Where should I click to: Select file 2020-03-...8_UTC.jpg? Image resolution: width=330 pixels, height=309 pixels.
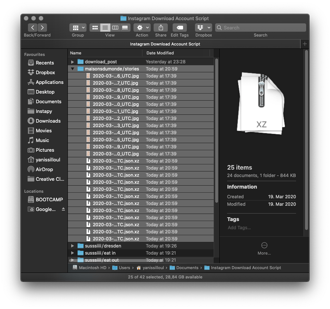coord(141,90)
